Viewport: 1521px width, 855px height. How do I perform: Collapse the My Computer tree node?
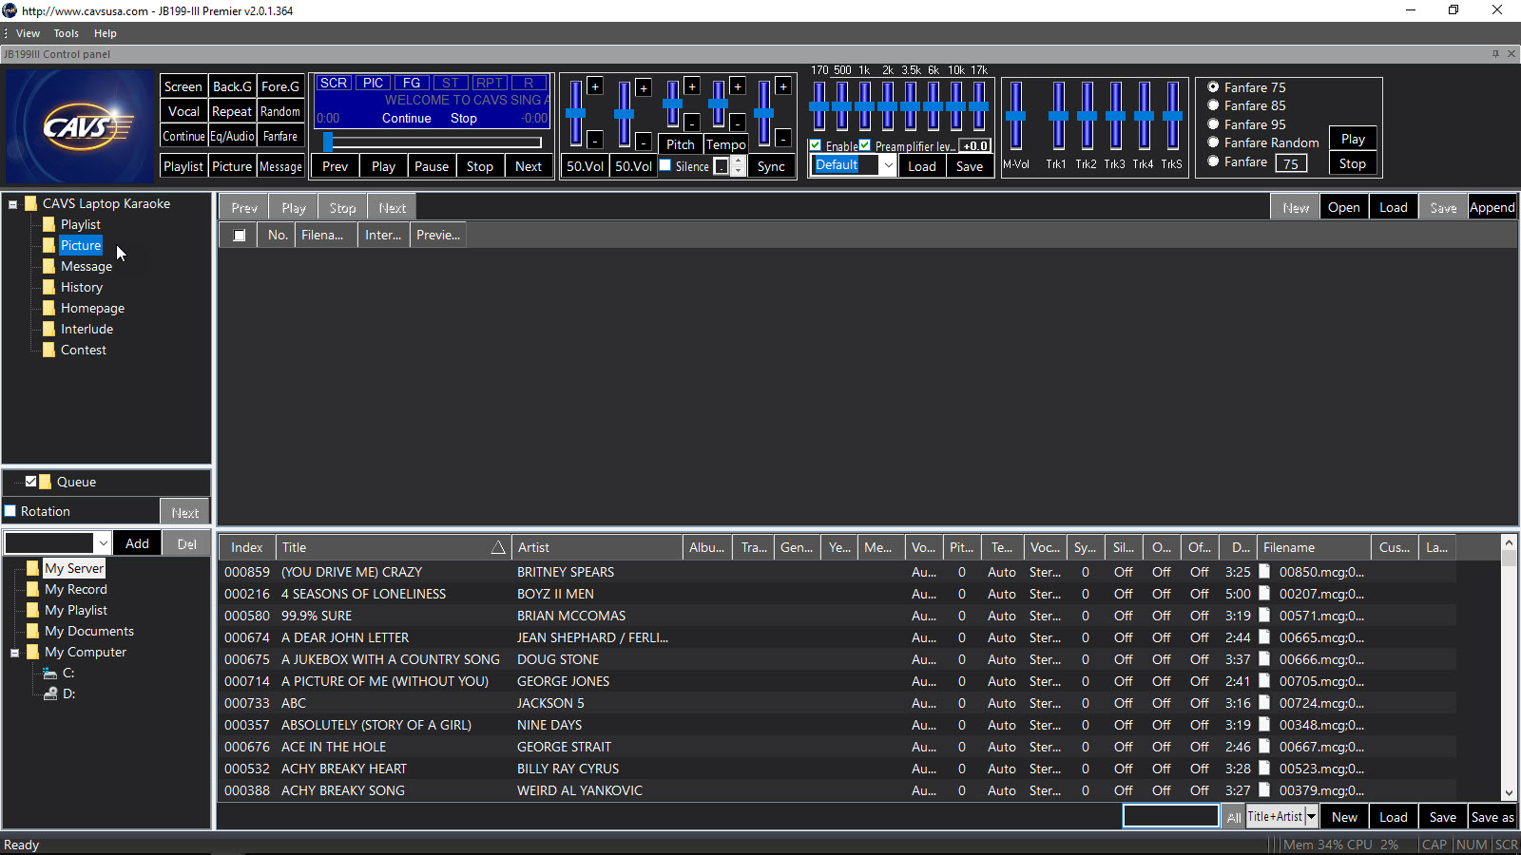(15, 653)
